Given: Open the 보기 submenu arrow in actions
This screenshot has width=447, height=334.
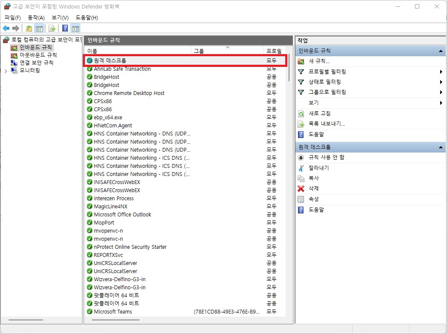Looking at the screenshot, I should (441, 103).
